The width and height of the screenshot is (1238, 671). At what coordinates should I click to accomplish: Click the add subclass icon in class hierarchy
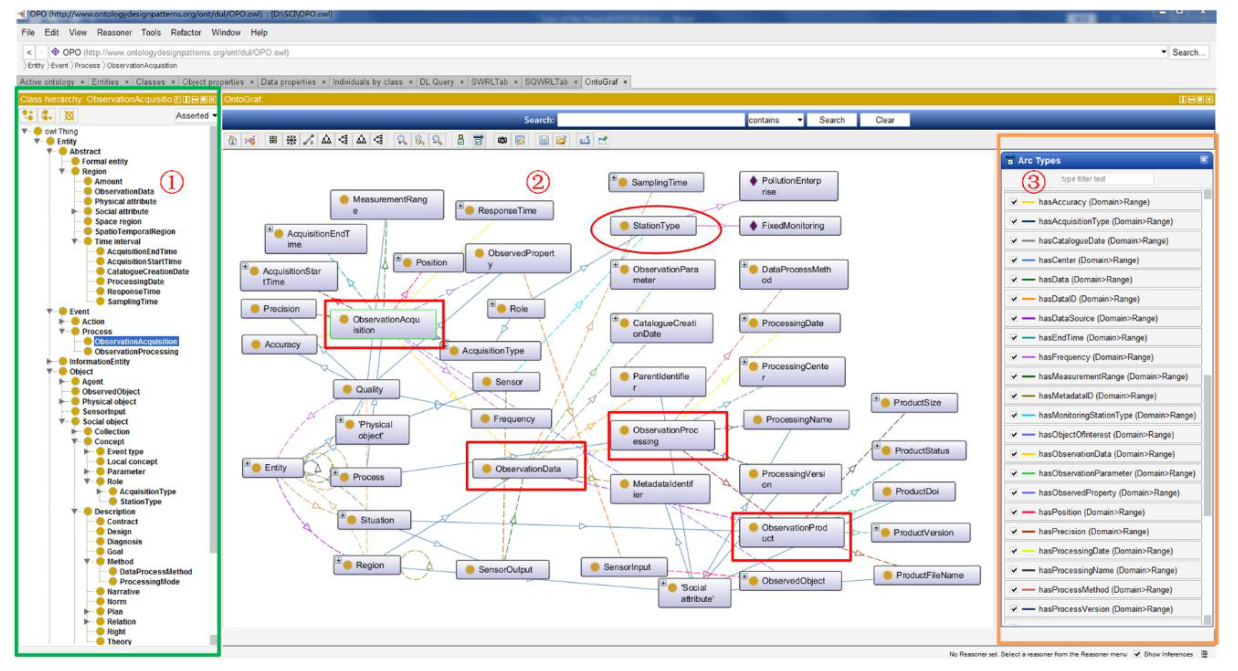[x=28, y=116]
